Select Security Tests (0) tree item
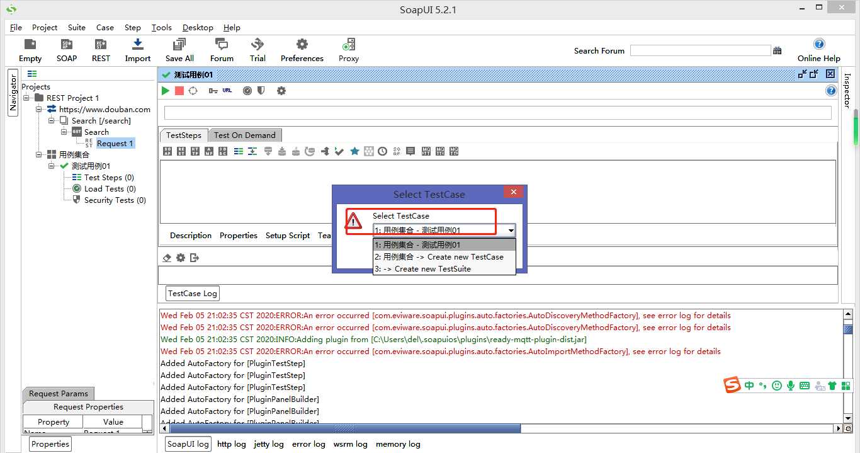The image size is (860, 453). 115,200
